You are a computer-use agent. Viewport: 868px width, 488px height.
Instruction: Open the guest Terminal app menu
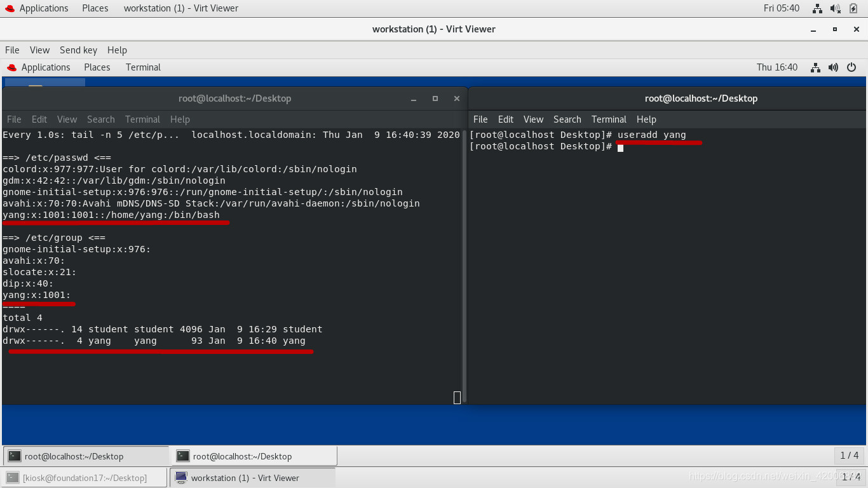pos(143,67)
